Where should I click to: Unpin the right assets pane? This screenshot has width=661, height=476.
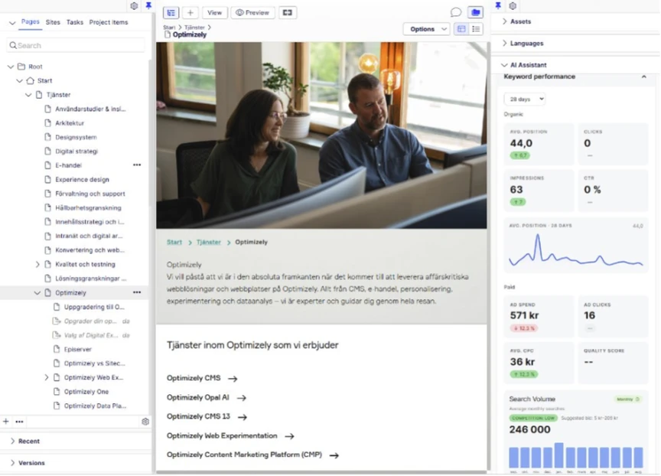pos(498,6)
